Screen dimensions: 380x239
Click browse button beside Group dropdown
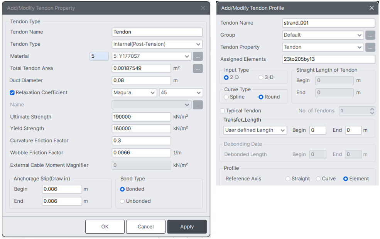point(370,35)
